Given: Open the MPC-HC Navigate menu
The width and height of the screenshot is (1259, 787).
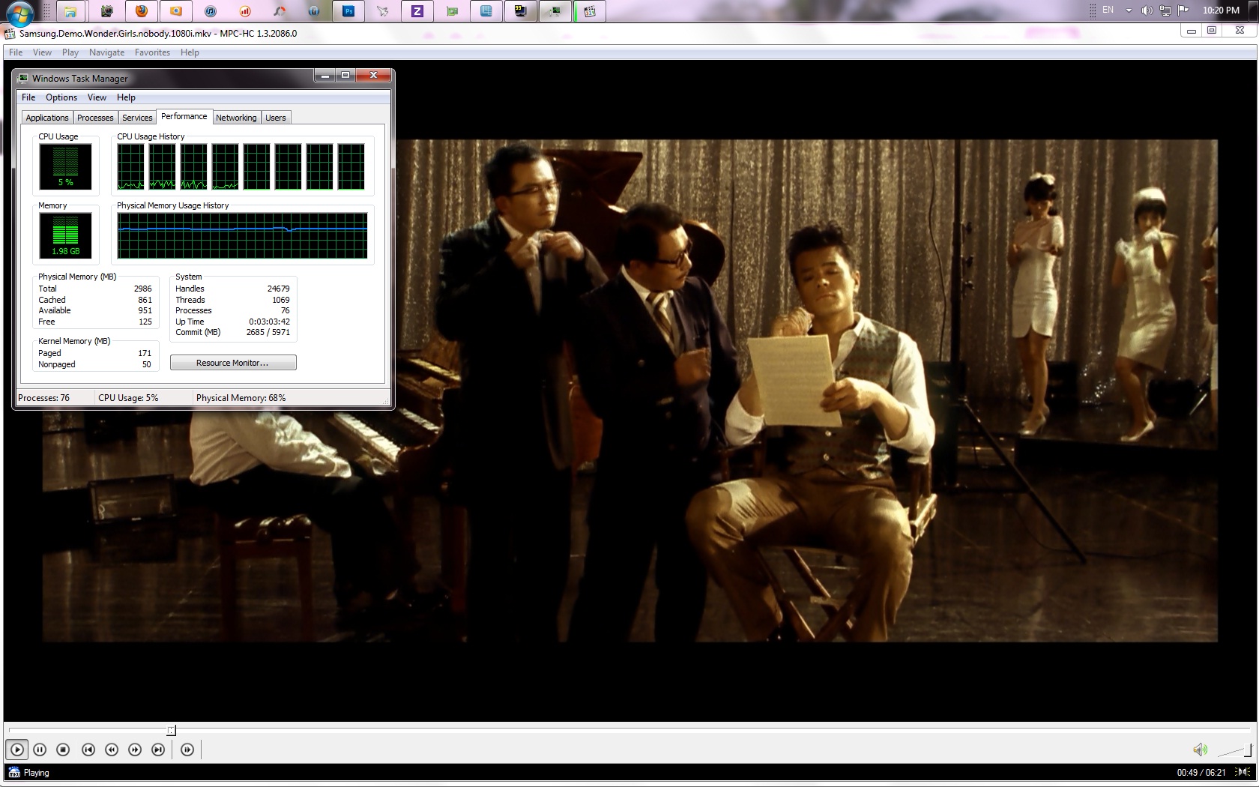Looking at the screenshot, I should tap(106, 52).
